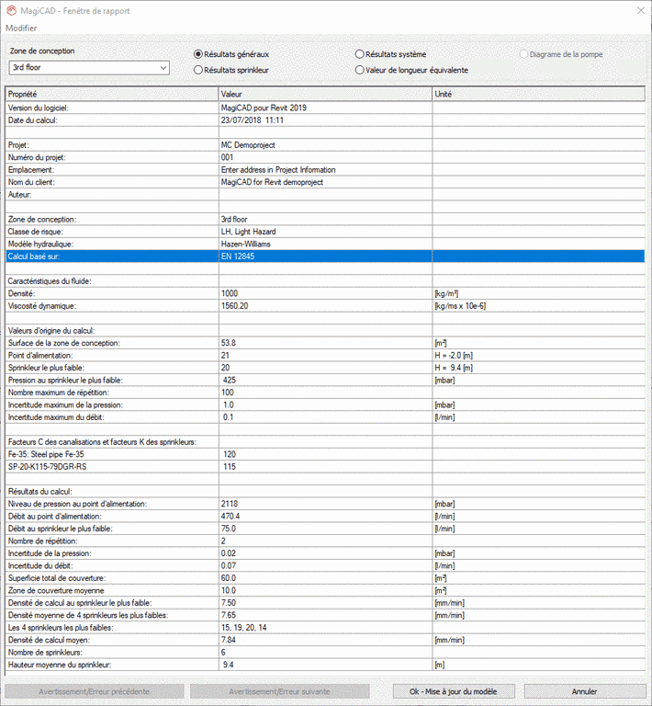Click 'Valeurs d'origine du calcul:' heading

click(51, 331)
